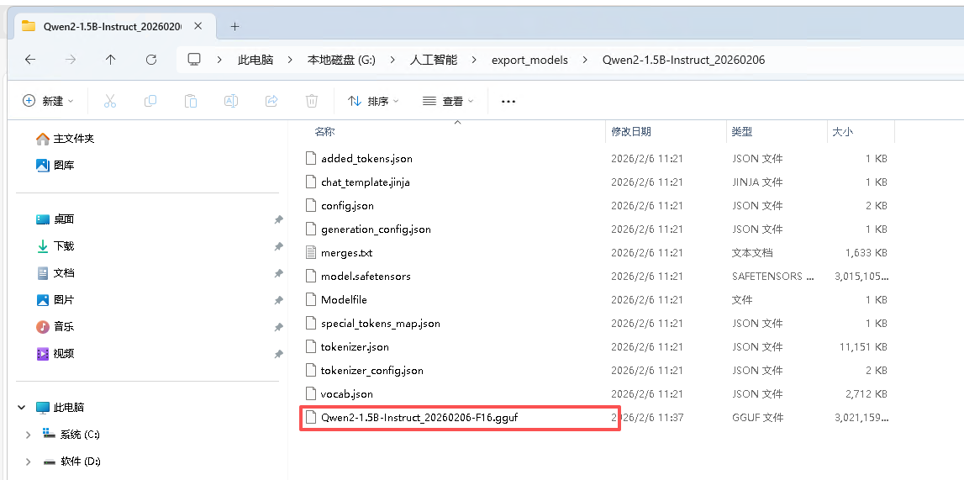The height and width of the screenshot is (480, 964).
Task: Open a new tab with plus button
Action: click(234, 26)
